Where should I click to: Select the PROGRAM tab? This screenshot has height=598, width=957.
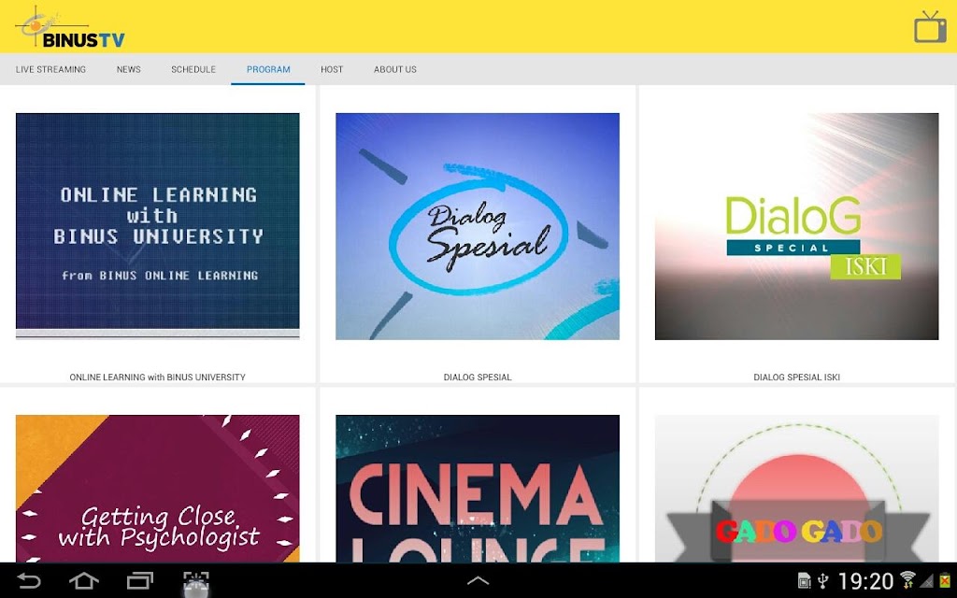pos(268,69)
